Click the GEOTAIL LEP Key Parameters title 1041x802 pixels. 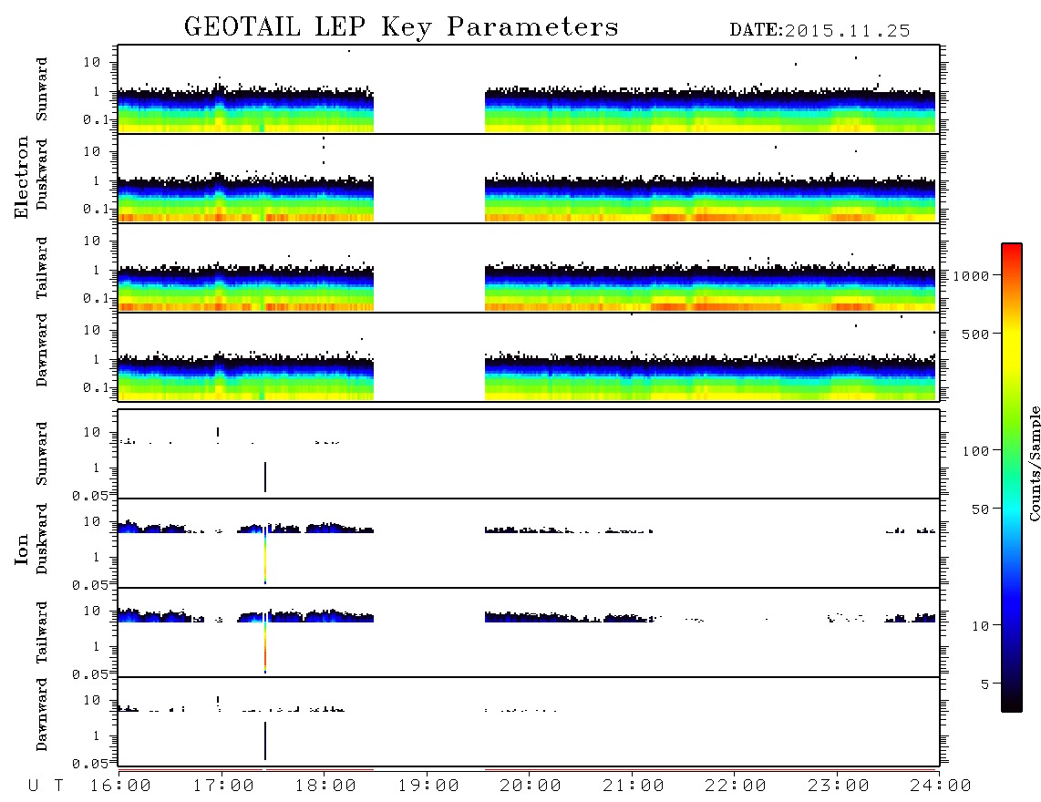tap(401, 28)
